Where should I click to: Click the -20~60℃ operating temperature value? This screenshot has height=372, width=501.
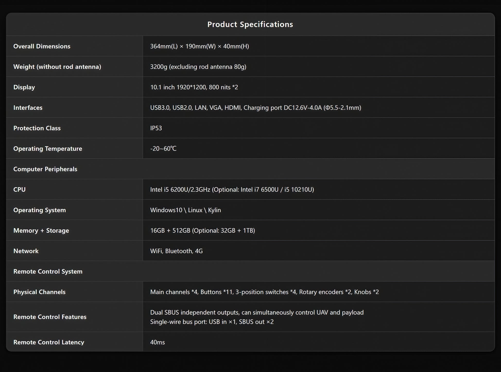(163, 149)
